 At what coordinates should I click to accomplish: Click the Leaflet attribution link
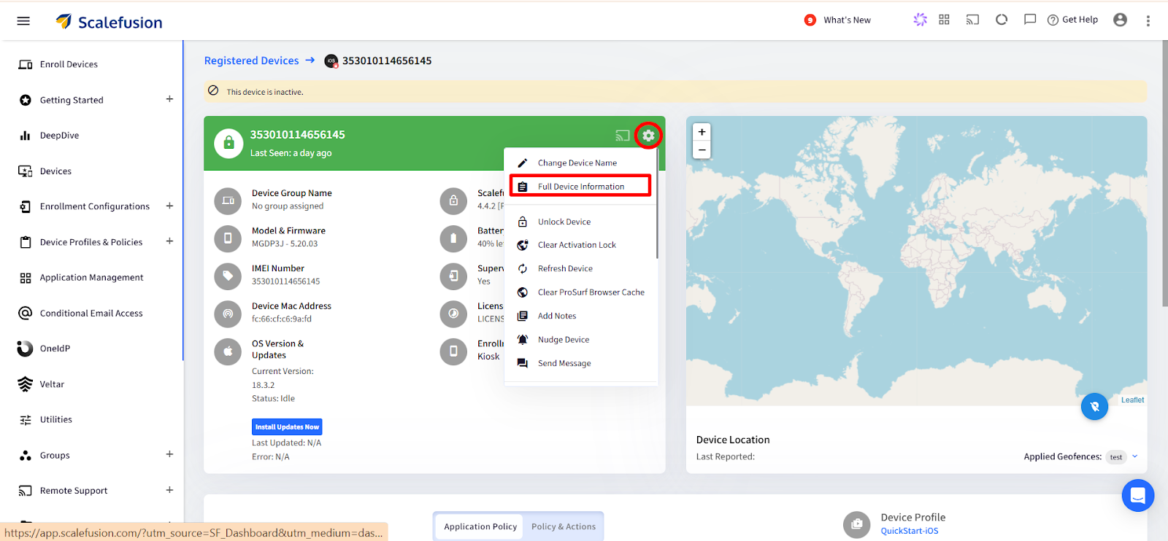point(1132,400)
